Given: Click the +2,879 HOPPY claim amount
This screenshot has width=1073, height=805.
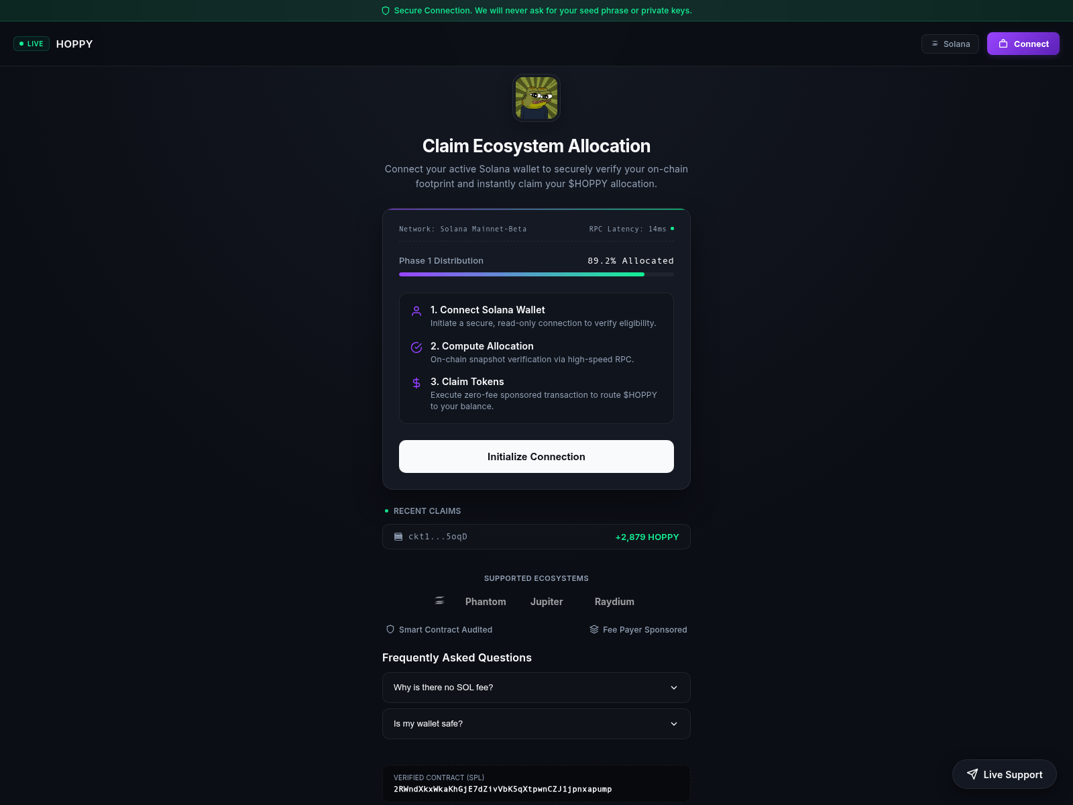Looking at the screenshot, I should [647, 537].
